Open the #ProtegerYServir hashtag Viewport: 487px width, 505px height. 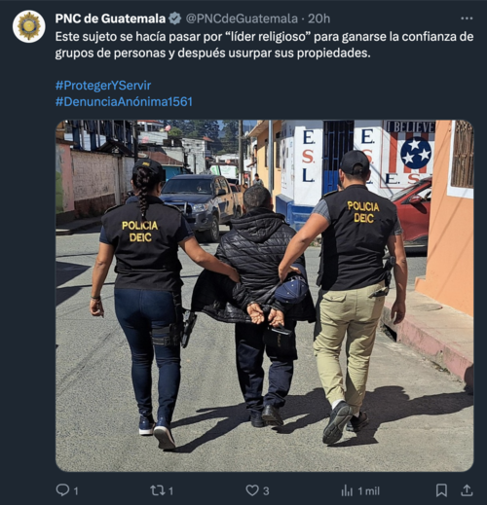103,86
